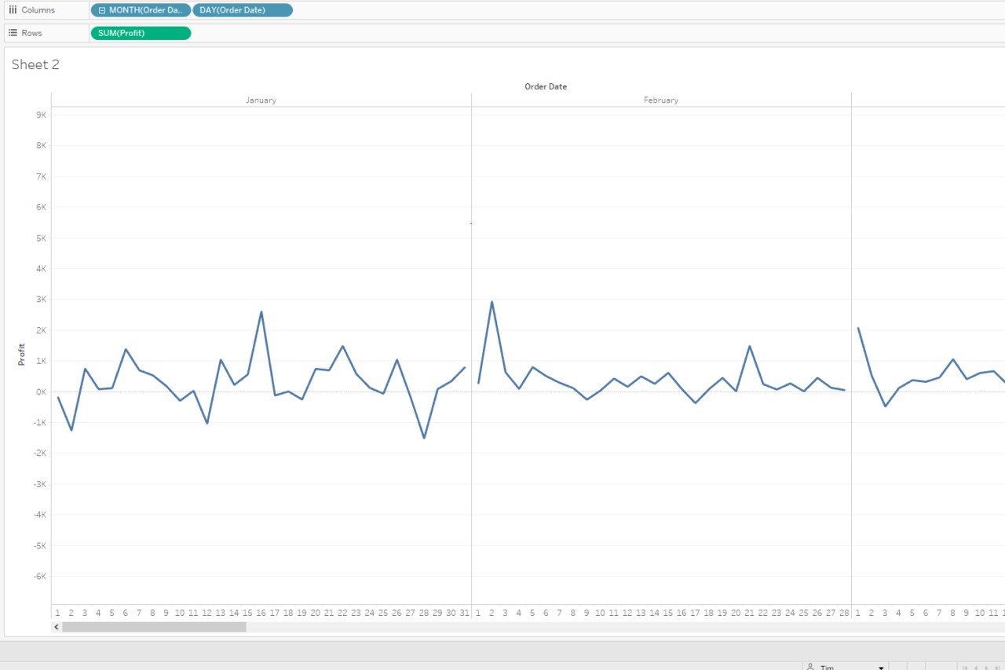Click the Rows shelf list icon
This screenshot has width=1005, height=670.
coord(12,32)
